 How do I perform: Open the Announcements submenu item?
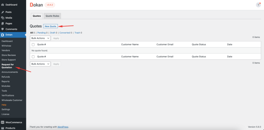click(10, 72)
